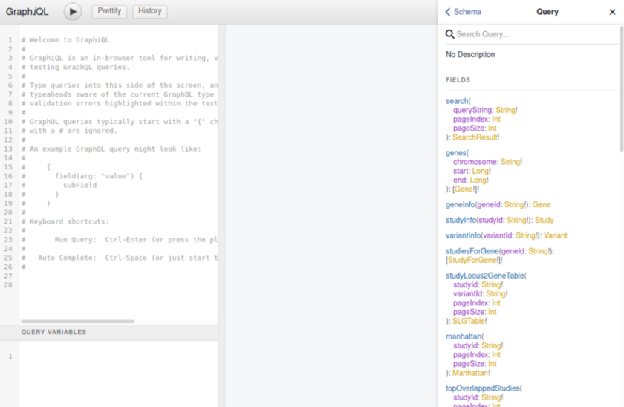
Task: Click the Prettify button
Action: (109, 11)
